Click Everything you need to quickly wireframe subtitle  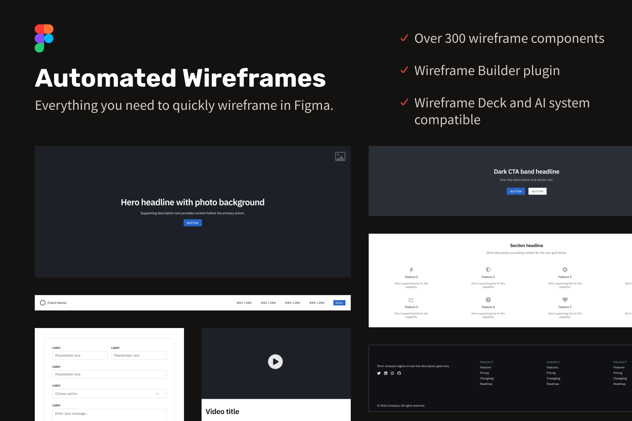pos(184,105)
